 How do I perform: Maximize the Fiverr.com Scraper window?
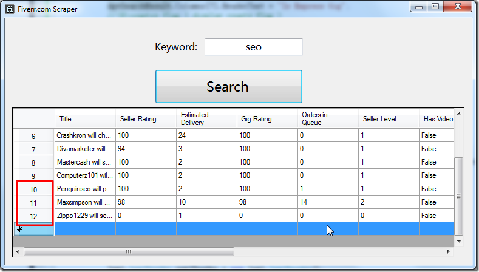pyautogui.click(x=435, y=7)
